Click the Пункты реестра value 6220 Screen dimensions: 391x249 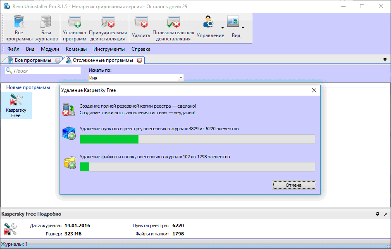click(178, 226)
